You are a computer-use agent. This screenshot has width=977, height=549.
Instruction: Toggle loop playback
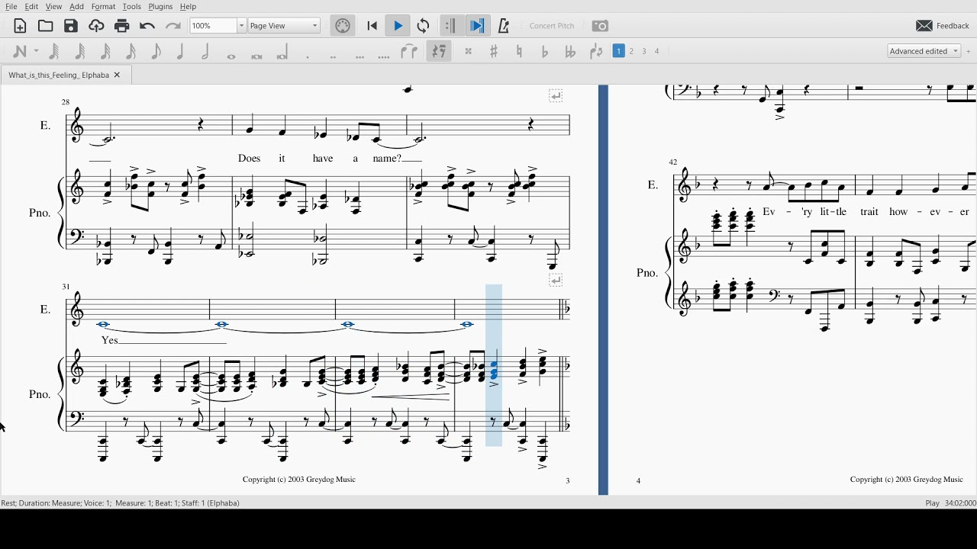(x=424, y=26)
